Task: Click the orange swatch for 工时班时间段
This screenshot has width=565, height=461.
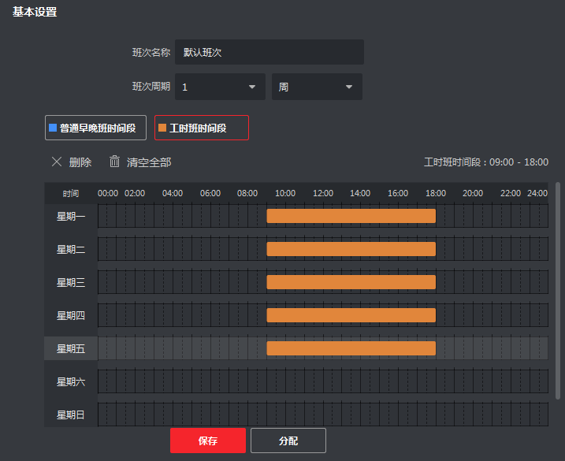Action: pyautogui.click(x=162, y=128)
